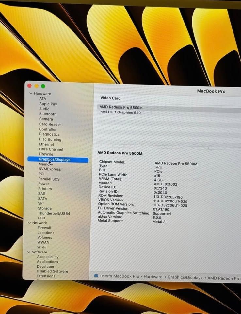The image size is (241, 314).
Task: Collapse the Network section
Action: [29, 223]
